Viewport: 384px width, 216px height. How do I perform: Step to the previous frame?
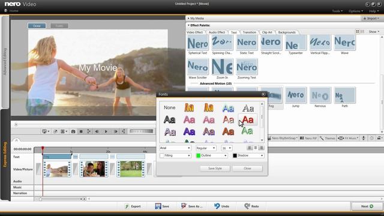point(97,131)
